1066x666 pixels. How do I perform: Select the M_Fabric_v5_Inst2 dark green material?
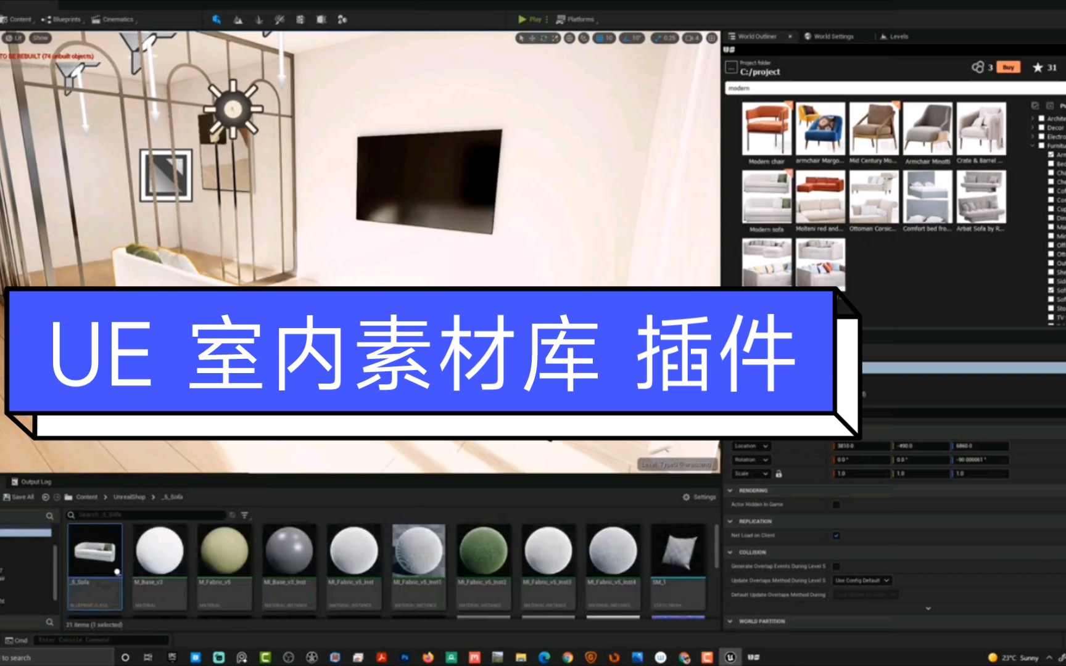pyautogui.click(x=484, y=566)
